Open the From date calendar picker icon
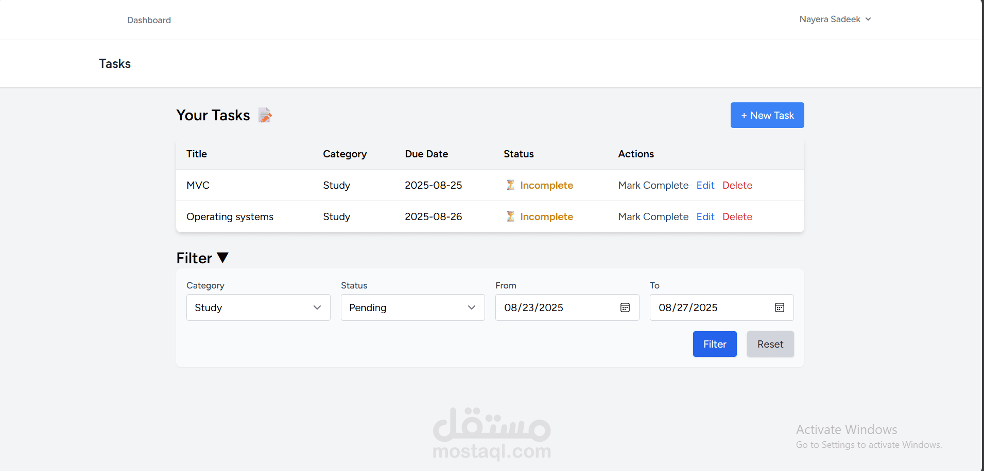Screen dimensions: 984x471 pos(625,307)
